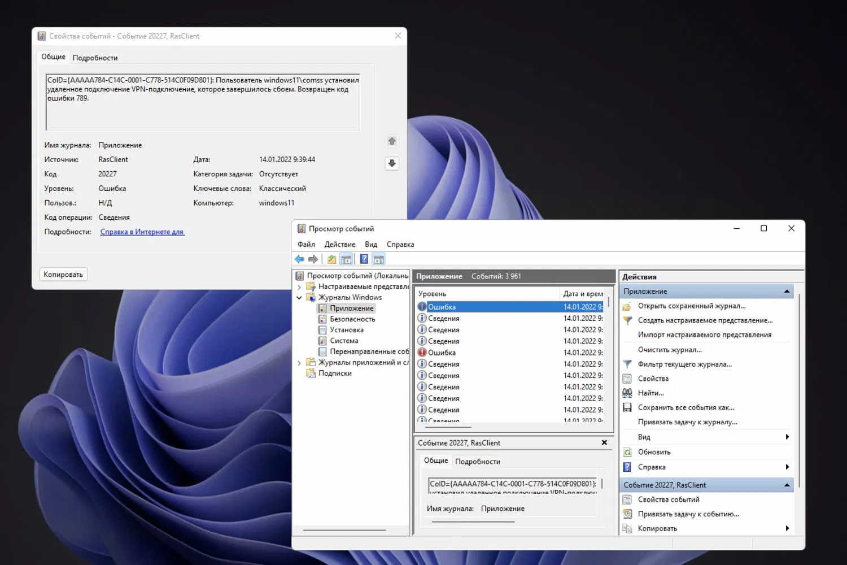Click the floppy icon for Сохранить все события как
The width and height of the screenshot is (847, 565).
coord(627,407)
